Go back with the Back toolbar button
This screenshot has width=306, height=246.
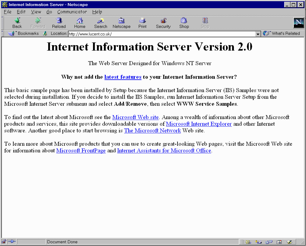17,23
